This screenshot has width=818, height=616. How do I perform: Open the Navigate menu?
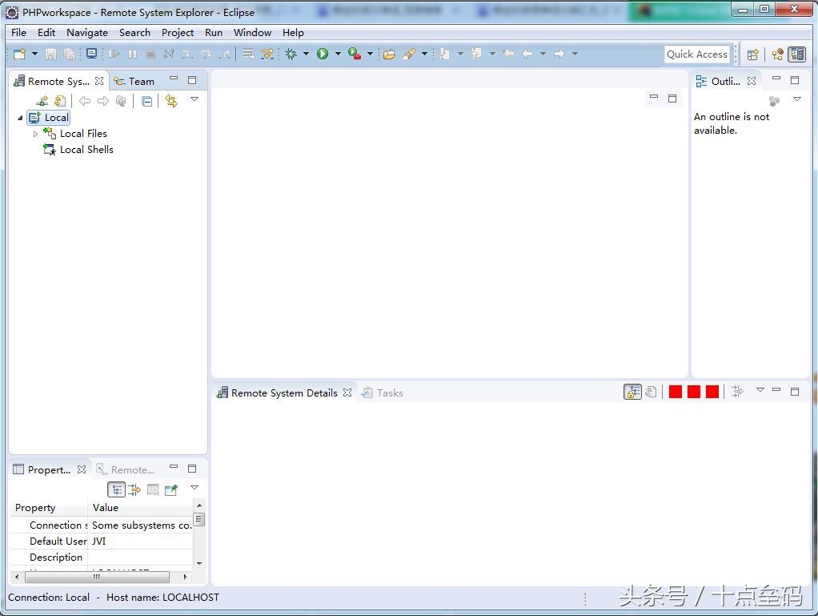(x=86, y=33)
